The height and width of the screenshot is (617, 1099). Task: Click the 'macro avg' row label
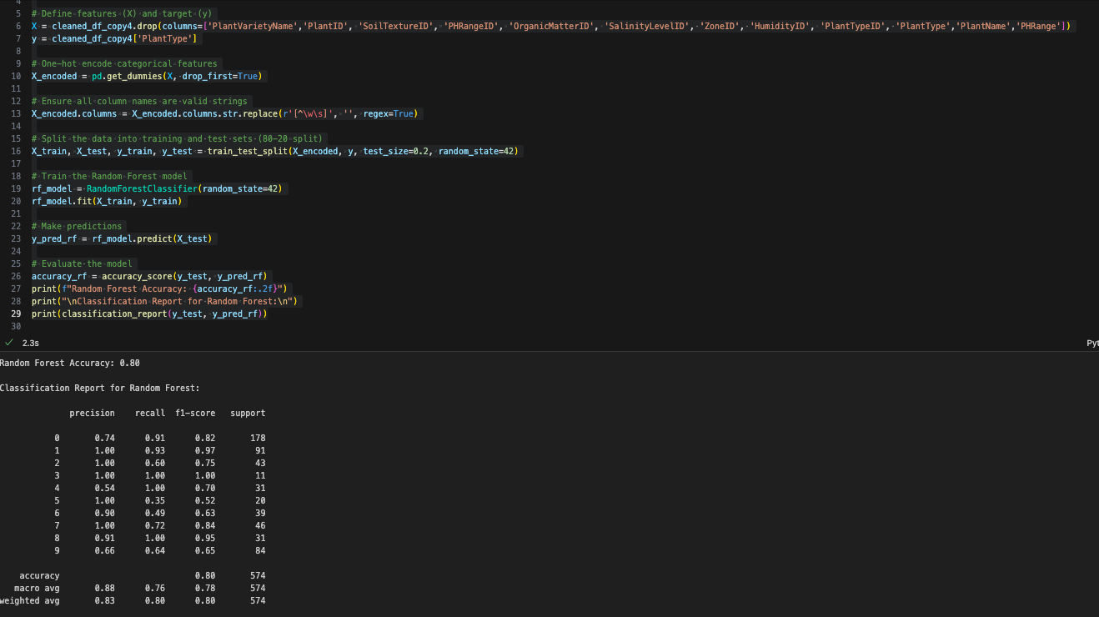pyautogui.click(x=38, y=588)
